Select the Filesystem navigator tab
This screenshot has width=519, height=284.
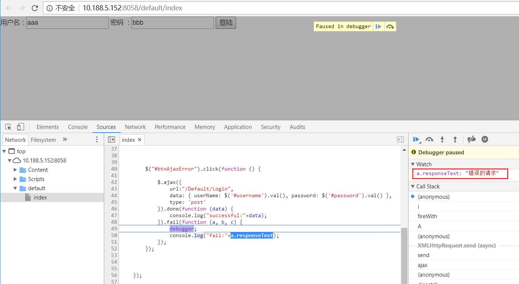44,140
